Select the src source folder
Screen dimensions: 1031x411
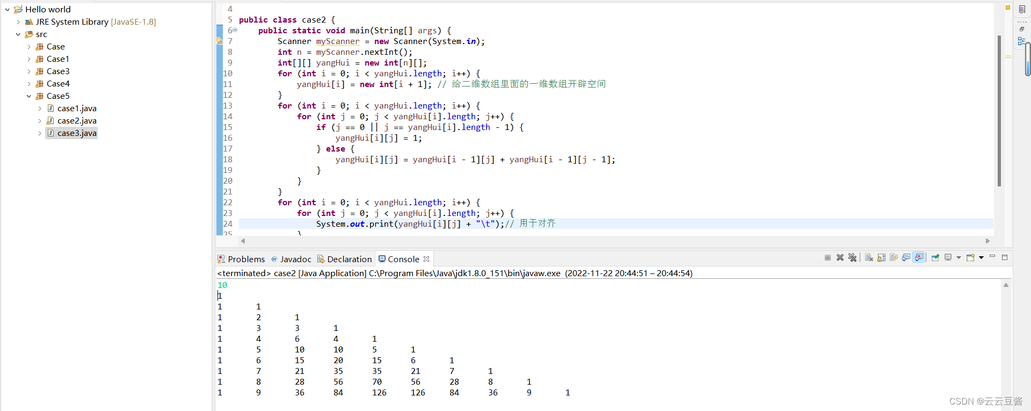point(41,34)
